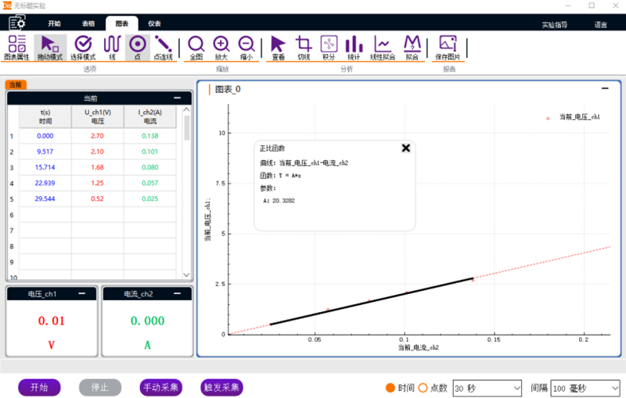Switch to the 表格 tab
Viewport: 626px width, 398px height.
click(x=88, y=23)
